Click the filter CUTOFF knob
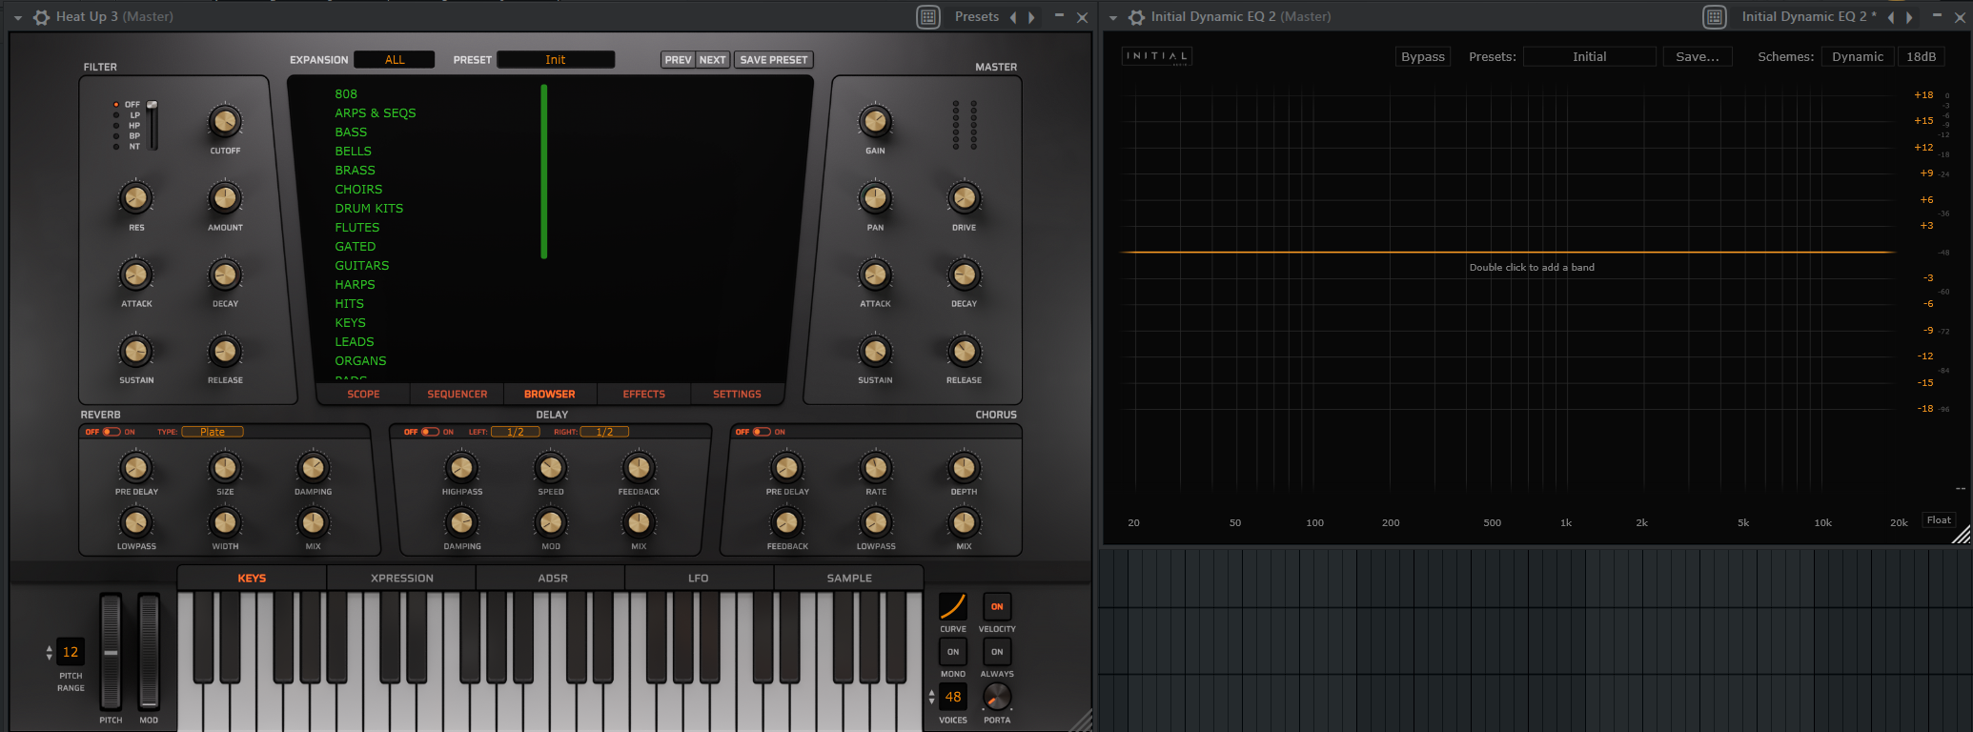 click(225, 121)
